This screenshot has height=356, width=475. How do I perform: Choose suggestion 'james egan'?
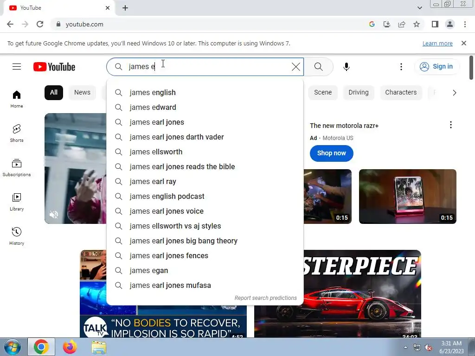(205, 270)
